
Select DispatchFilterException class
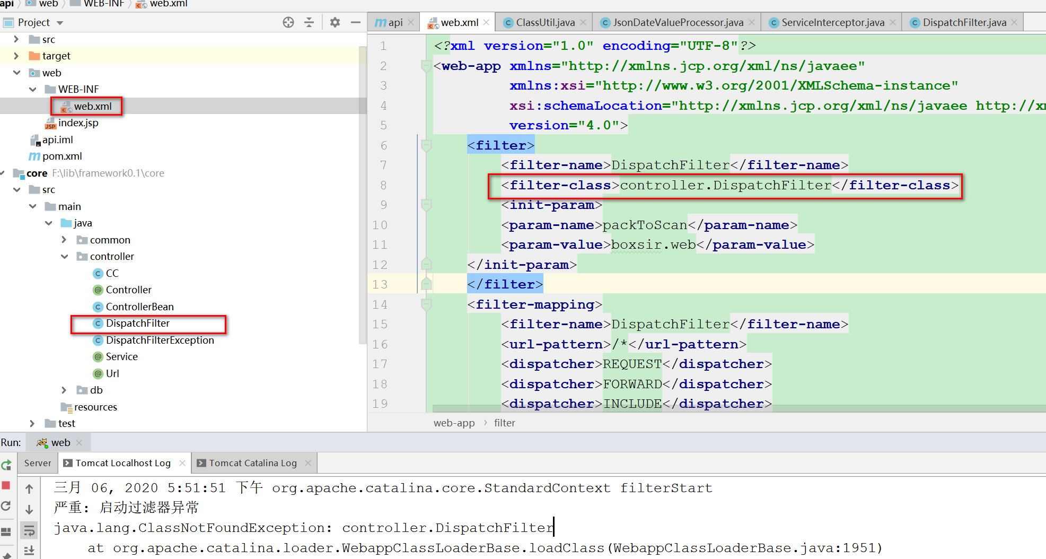coord(154,340)
